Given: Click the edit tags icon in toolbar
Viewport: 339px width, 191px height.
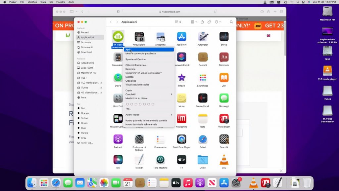Looking at the screenshot, I should (x=209, y=22).
